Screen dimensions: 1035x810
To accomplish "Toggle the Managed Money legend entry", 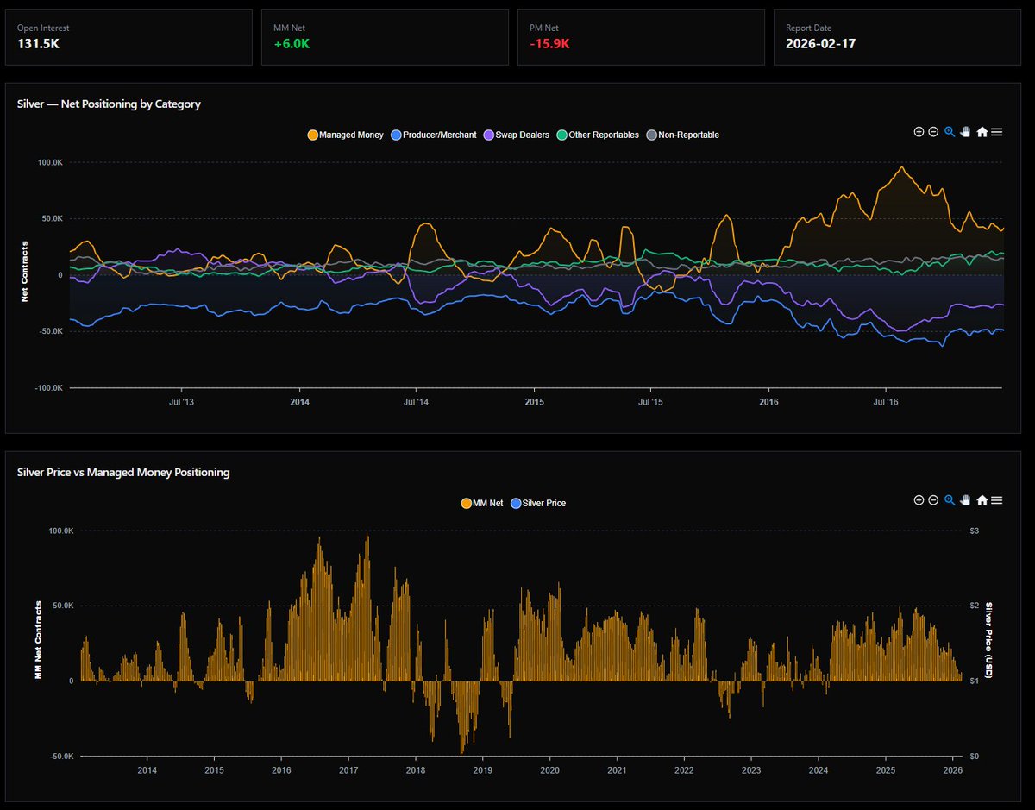I will [348, 135].
